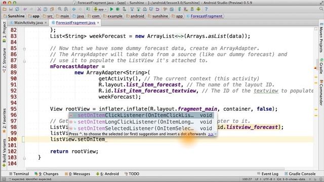Click the Save All toolbar icon
The width and height of the screenshot is (324, 182).
(x=11, y=9)
